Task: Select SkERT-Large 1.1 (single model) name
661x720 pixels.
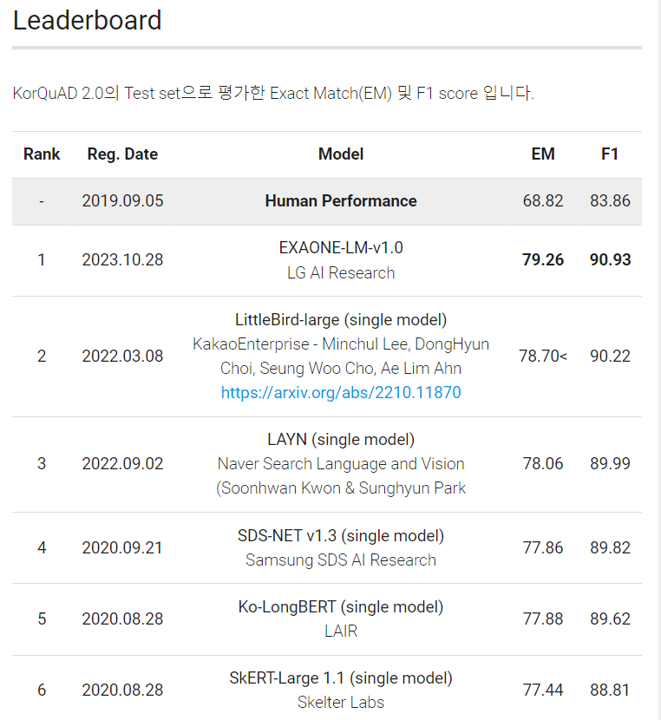Action: click(x=341, y=678)
